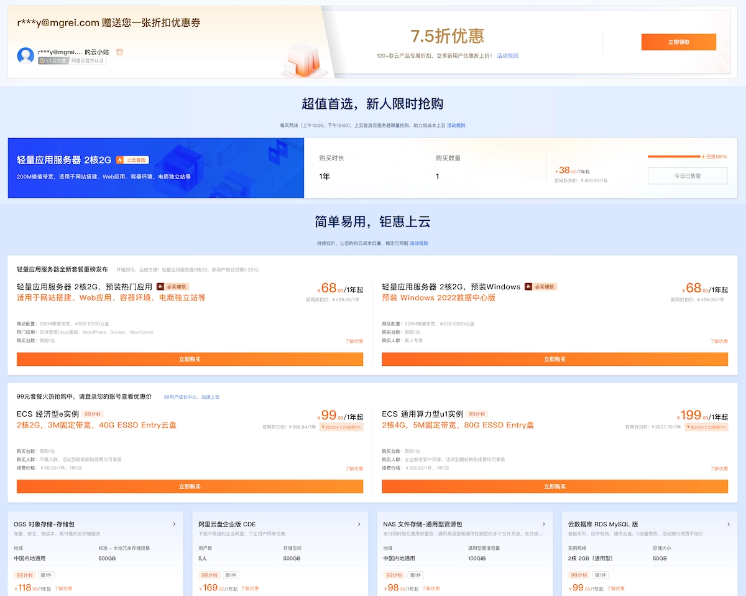This screenshot has width=746, height=596.
Task: Click 必买爆款 badge on 预装热门应用 card
Action: tap(172, 287)
